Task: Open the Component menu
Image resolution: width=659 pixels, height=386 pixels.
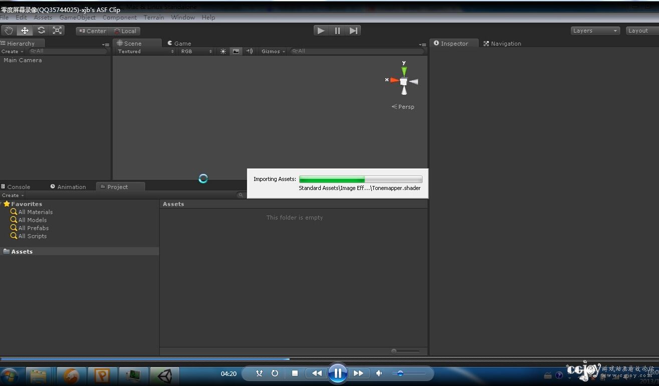Action: point(119,17)
